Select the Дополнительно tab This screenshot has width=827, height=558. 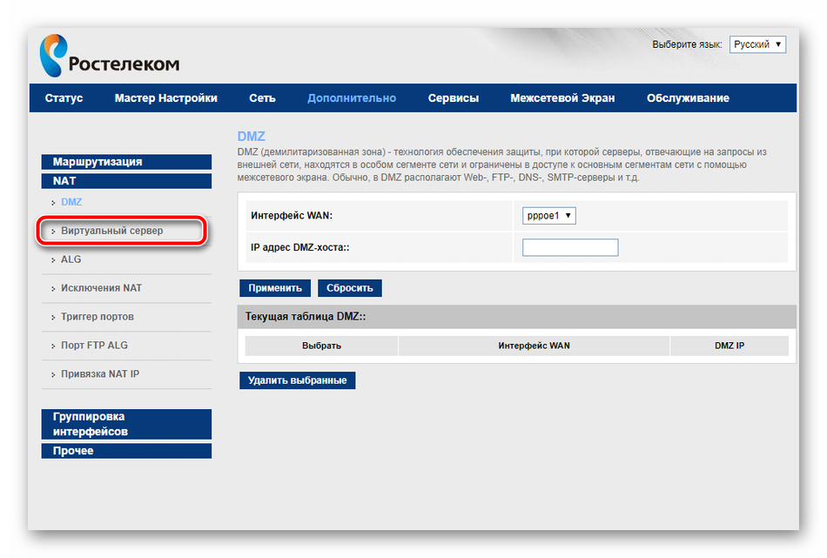(x=351, y=98)
